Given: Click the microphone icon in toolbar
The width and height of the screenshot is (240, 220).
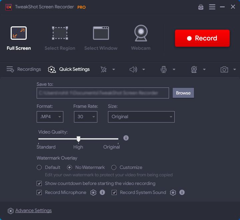Looking at the screenshot, I should 163,69.
